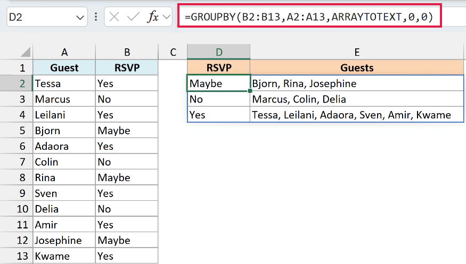Open the Insert Function fx button
This screenshot has width=466, height=264.
tap(153, 17)
